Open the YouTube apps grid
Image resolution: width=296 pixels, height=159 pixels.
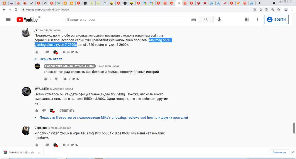[x=246, y=20]
